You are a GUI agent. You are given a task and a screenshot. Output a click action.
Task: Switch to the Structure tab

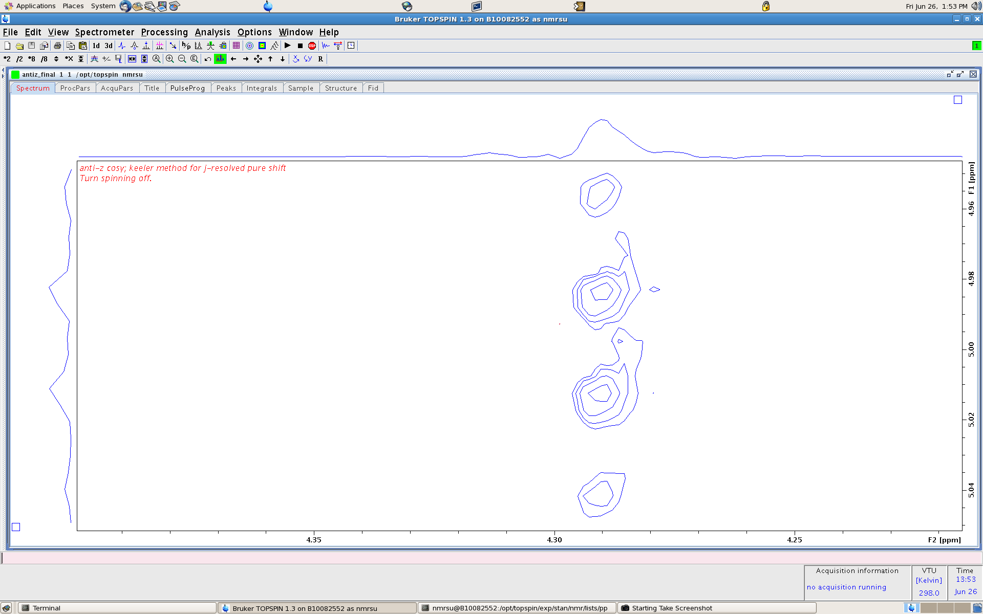(341, 88)
